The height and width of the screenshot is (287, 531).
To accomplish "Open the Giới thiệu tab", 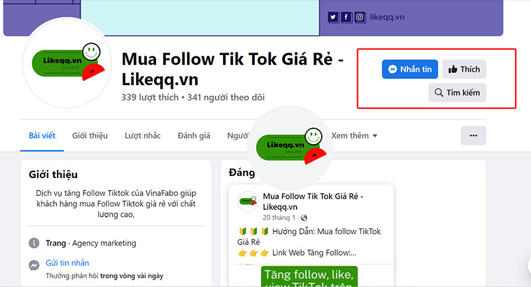I will click(x=90, y=136).
